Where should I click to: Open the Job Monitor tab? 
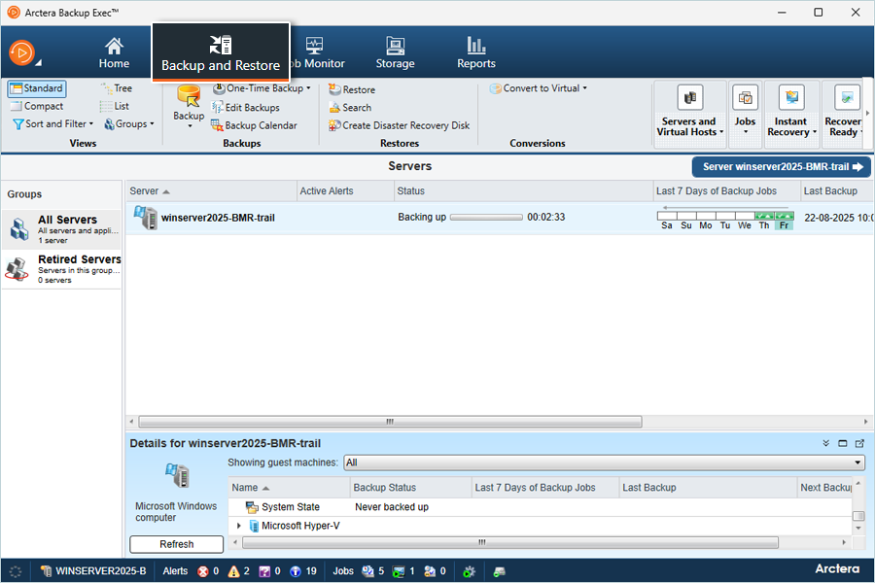(318, 53)
